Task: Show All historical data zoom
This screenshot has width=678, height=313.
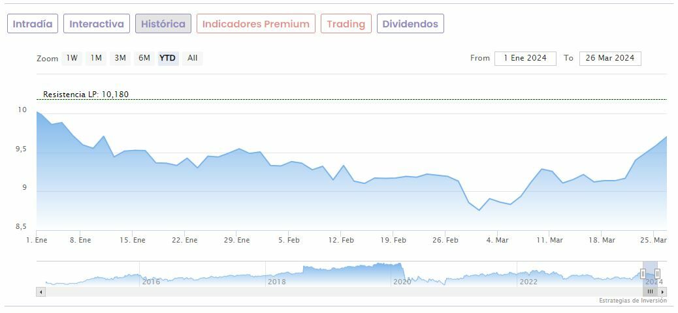Action: tap(192, 58)
